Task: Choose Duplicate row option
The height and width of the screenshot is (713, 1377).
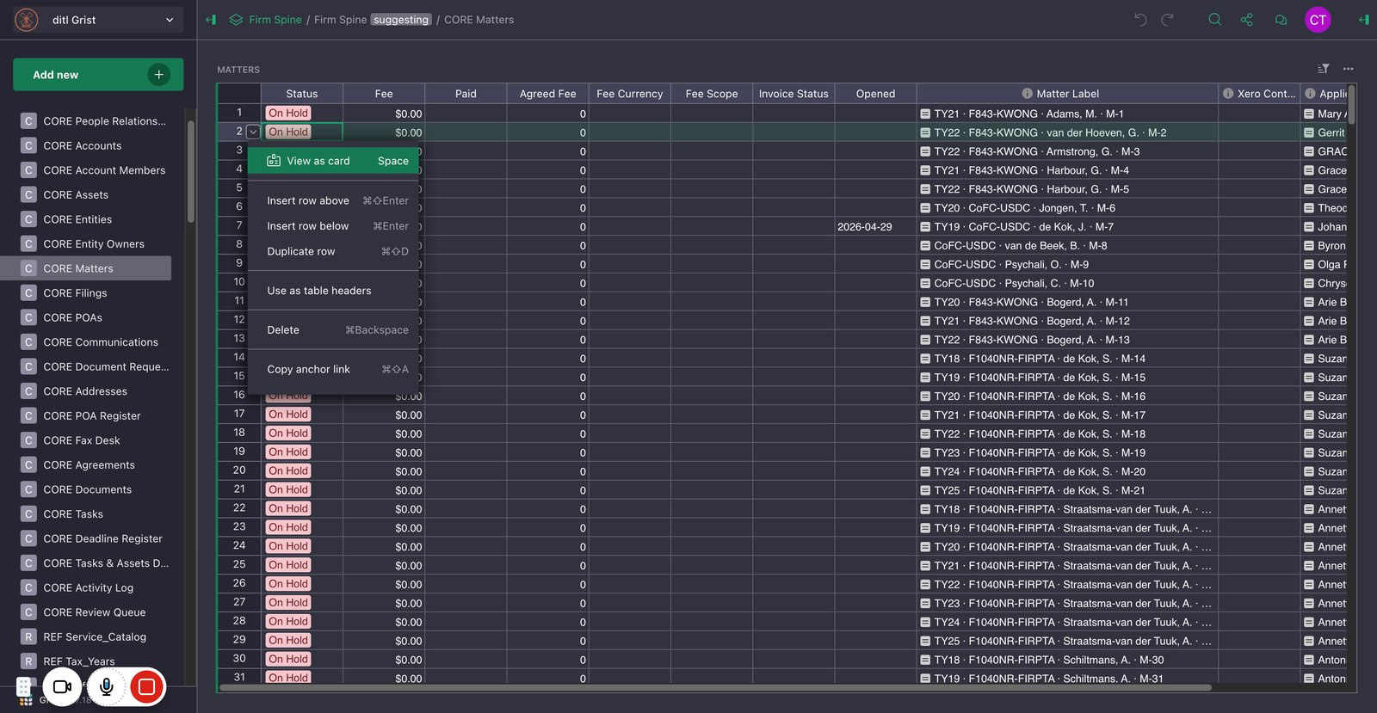Action: tap(334, 251)
